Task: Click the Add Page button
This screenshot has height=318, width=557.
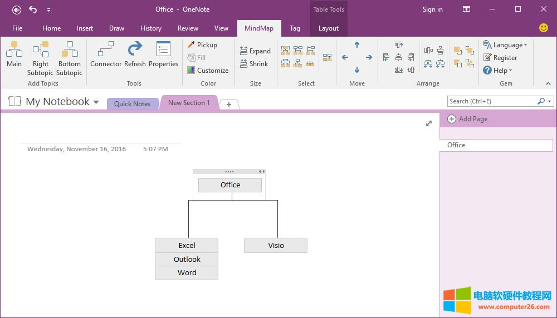Action: [x=468, y=119]
